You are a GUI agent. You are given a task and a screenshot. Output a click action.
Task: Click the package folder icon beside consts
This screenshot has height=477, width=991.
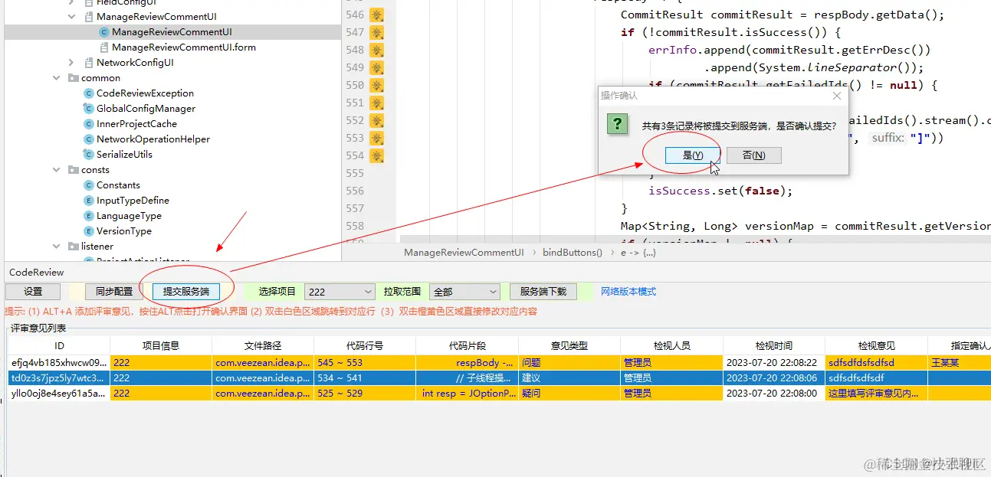[x=74, y=170]
